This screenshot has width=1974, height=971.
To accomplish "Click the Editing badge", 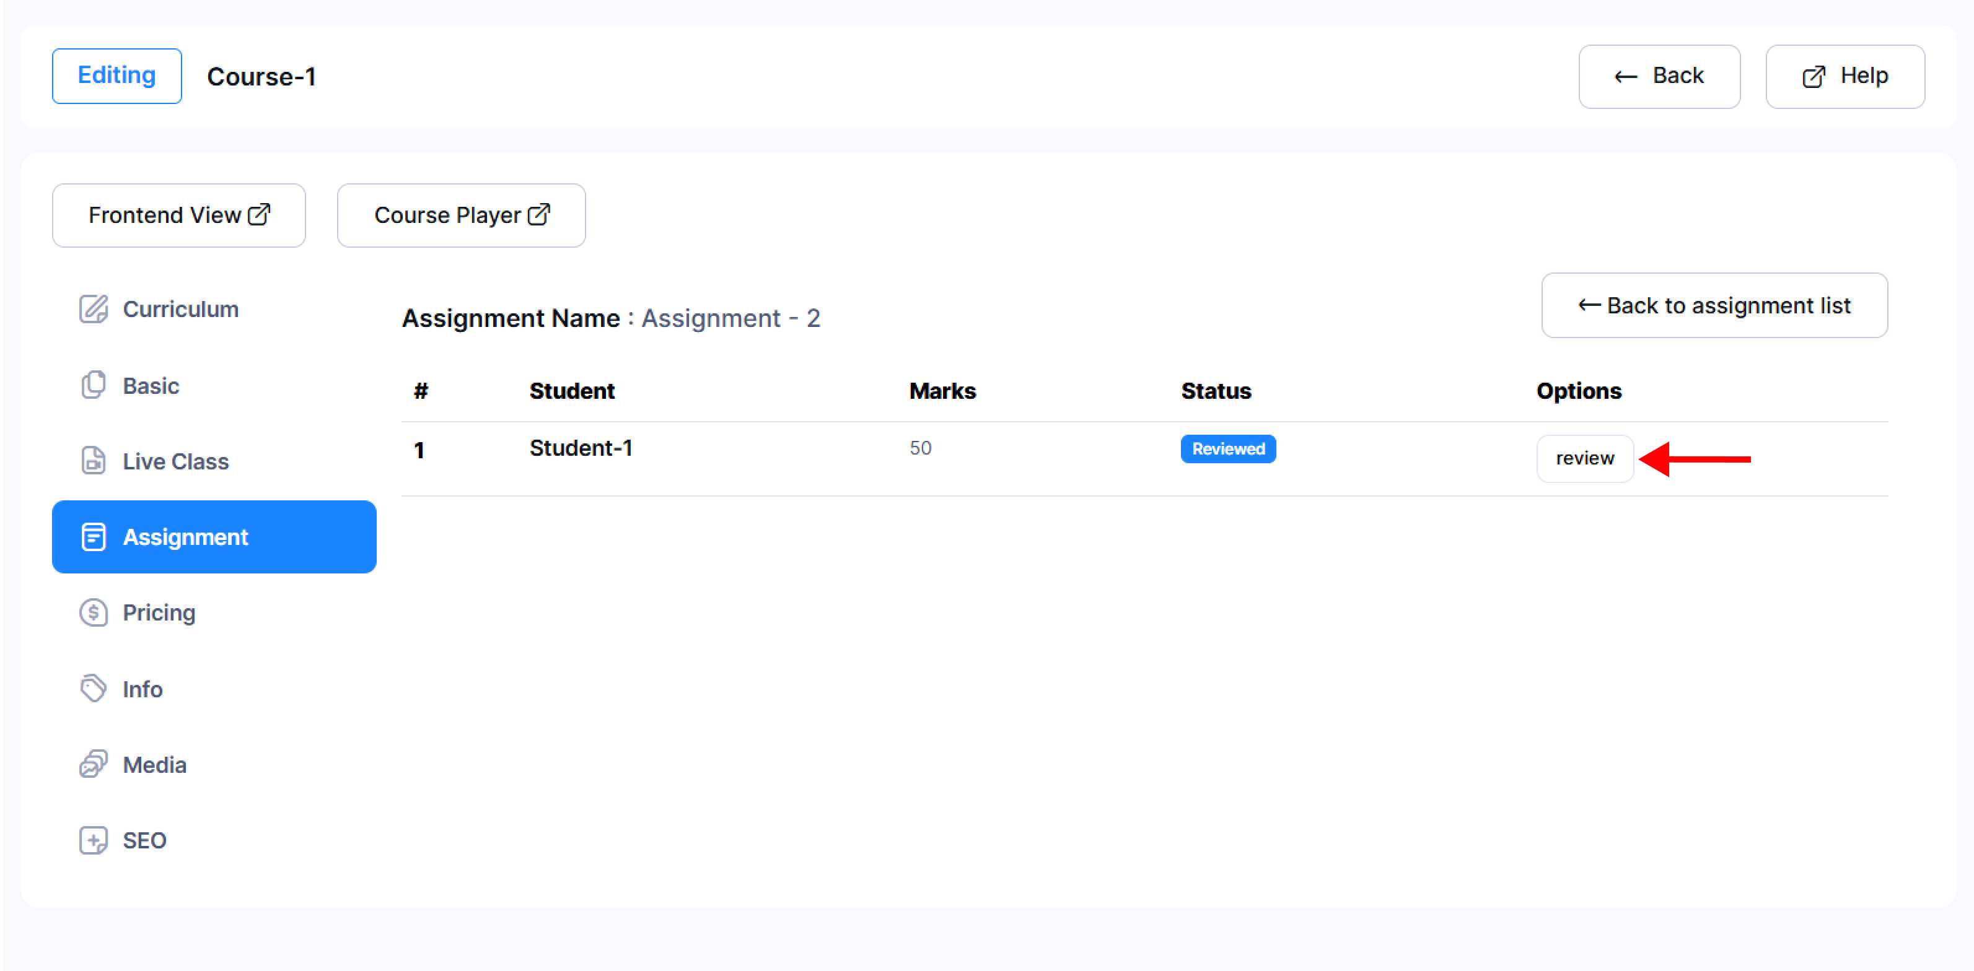I will pos(116,75).
